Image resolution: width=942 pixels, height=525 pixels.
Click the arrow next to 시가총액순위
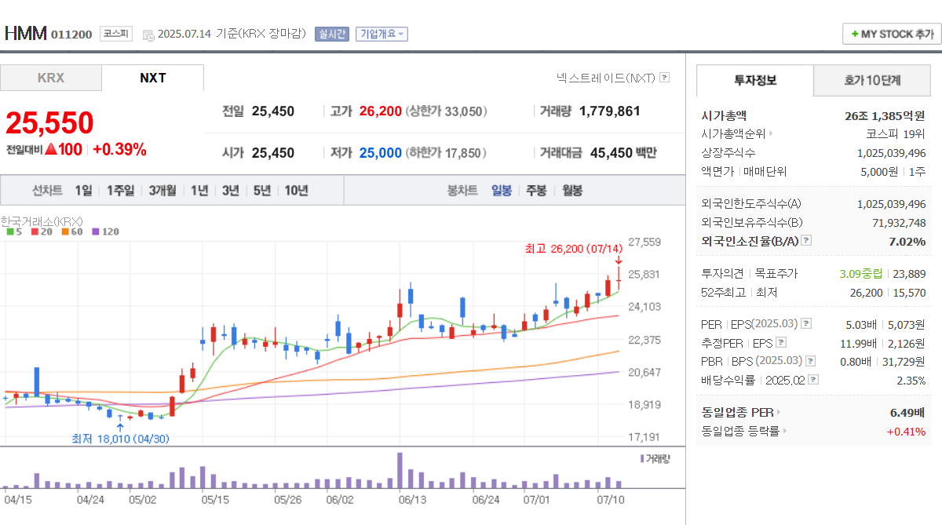coord(771,134)
